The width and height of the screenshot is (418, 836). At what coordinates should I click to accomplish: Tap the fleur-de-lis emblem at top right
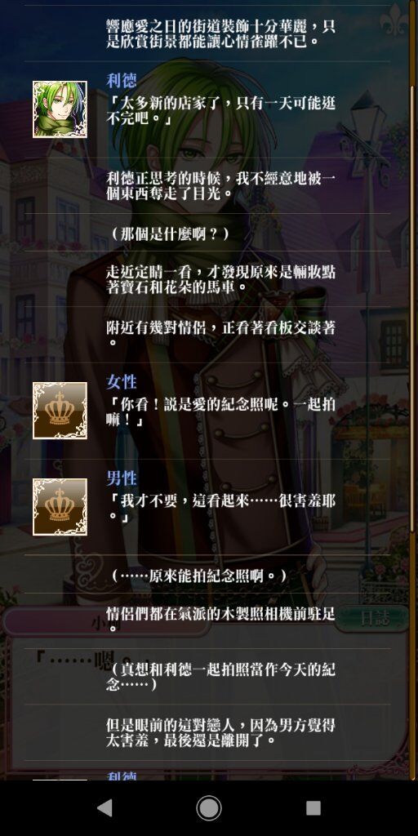tap(395, 20)
